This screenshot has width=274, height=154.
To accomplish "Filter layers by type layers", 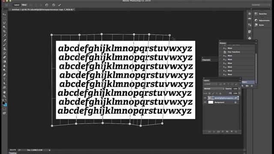I will pyautogui.click(x=228, y=84).
